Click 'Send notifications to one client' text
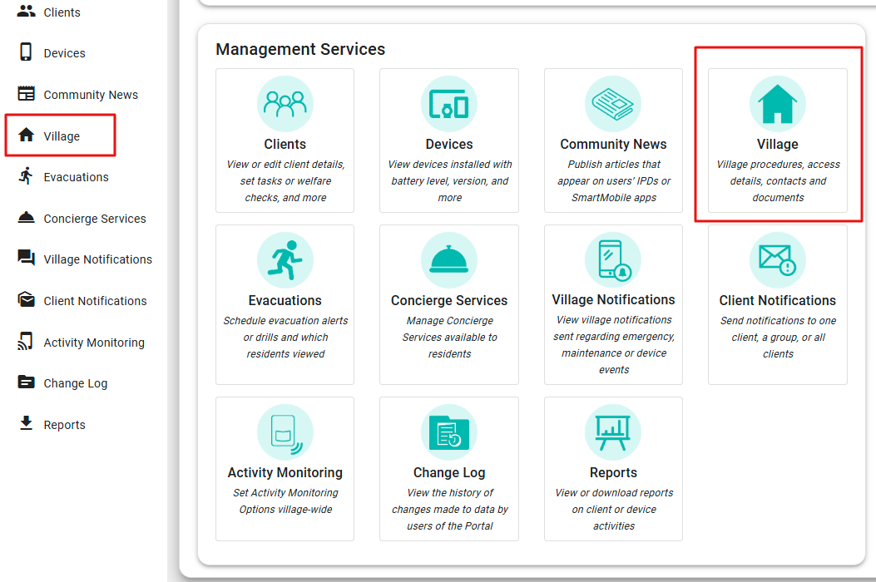This screenshot has height=582, width=876. click(777, 338)
